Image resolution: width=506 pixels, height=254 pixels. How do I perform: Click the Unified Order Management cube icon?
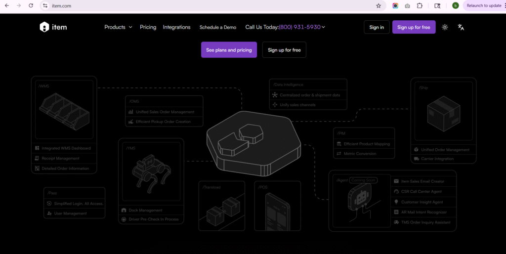click(416, 150)
